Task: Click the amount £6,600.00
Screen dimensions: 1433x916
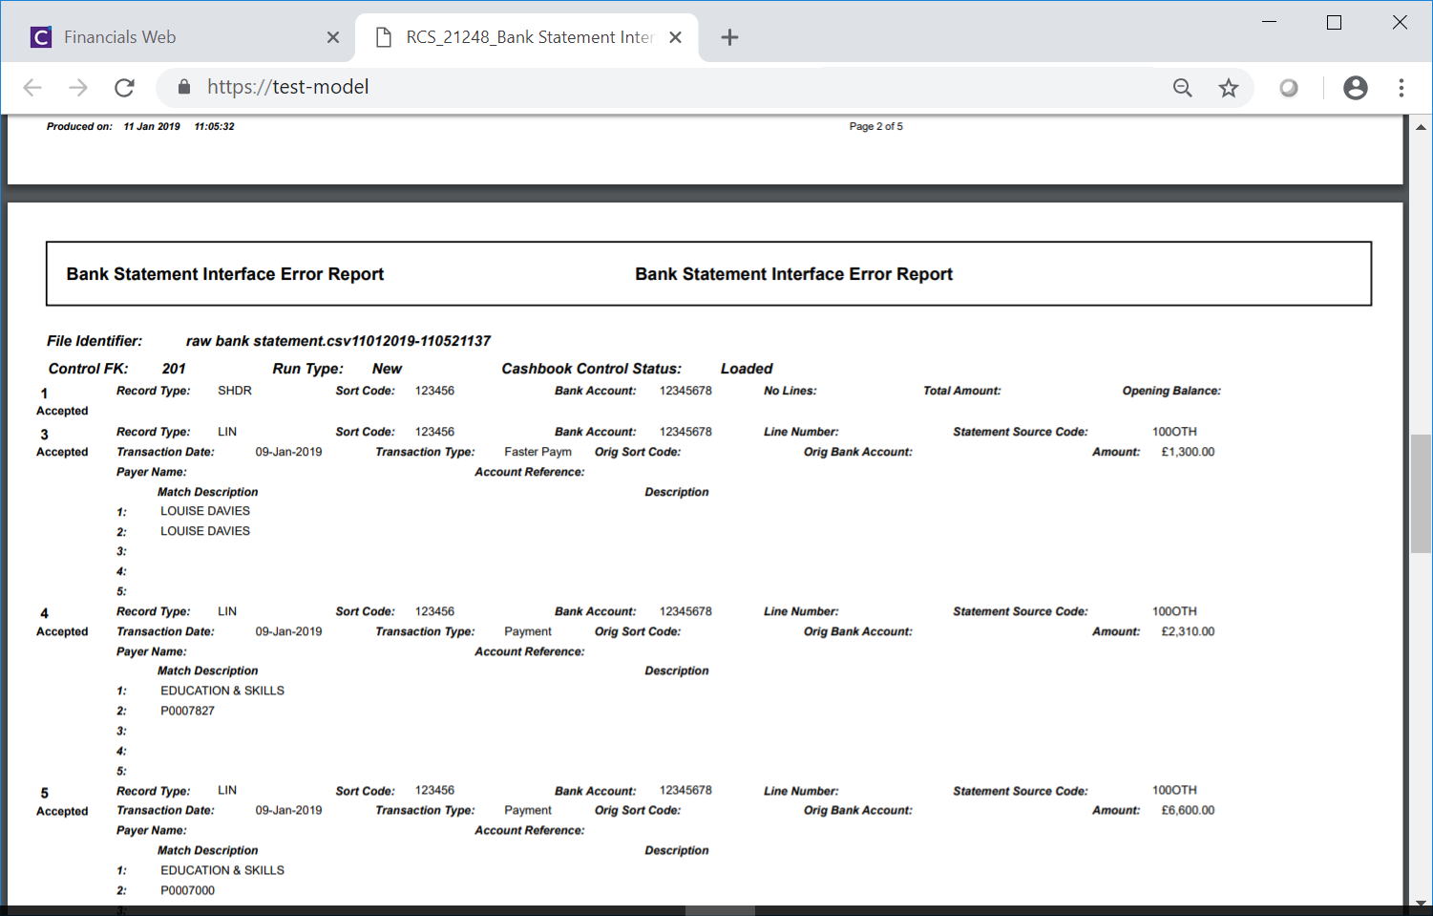Action: tap(1188, 810)
